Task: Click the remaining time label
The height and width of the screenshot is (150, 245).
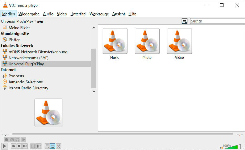Action: click(240, 134)
